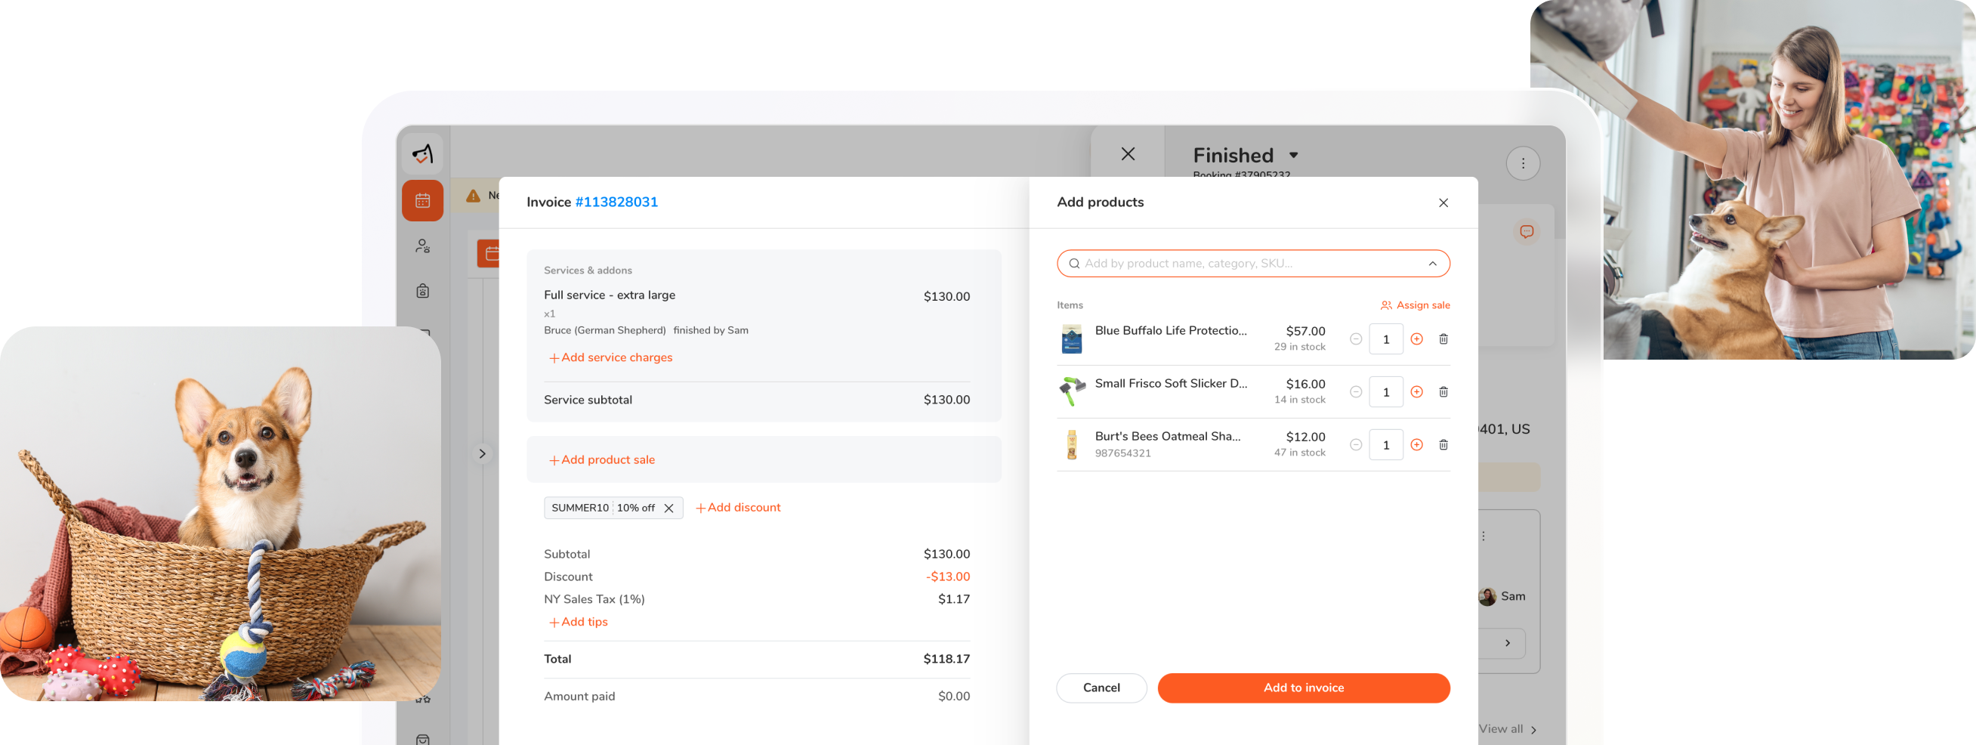Edit the Blue Buffalo quantity field
The image size is (1976, 745).
[1385, 339]
